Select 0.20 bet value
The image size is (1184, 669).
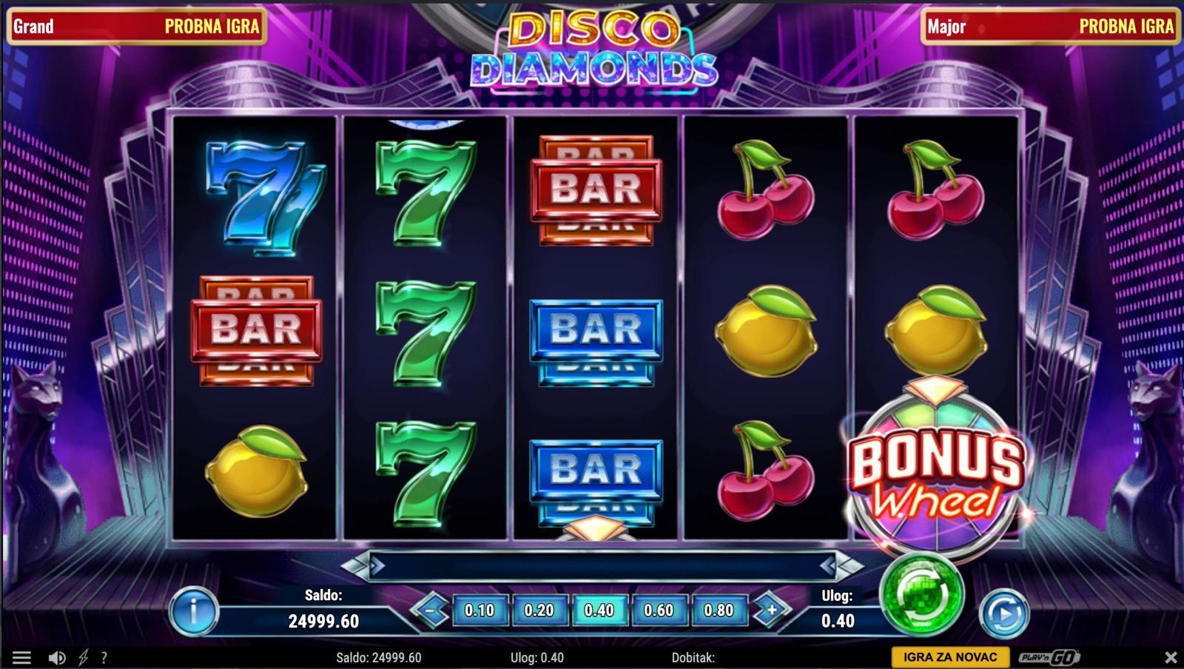click(x=539, y=611)
